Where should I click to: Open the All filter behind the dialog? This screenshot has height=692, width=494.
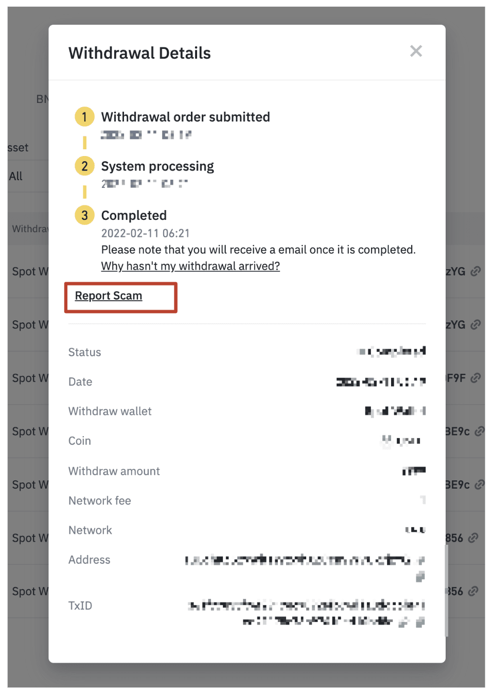(x=16, y=177)
